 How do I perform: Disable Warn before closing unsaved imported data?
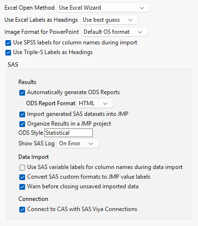click(x=22, y=187)
